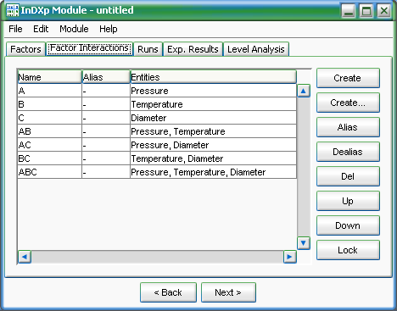Select row named B
Screen dimensions: 397x311
[49, 104]
